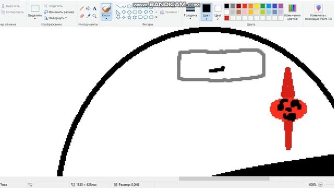This screenshot has height=188, width=334.
Task: Choose the right arrow shape
Action: point(140,12)
